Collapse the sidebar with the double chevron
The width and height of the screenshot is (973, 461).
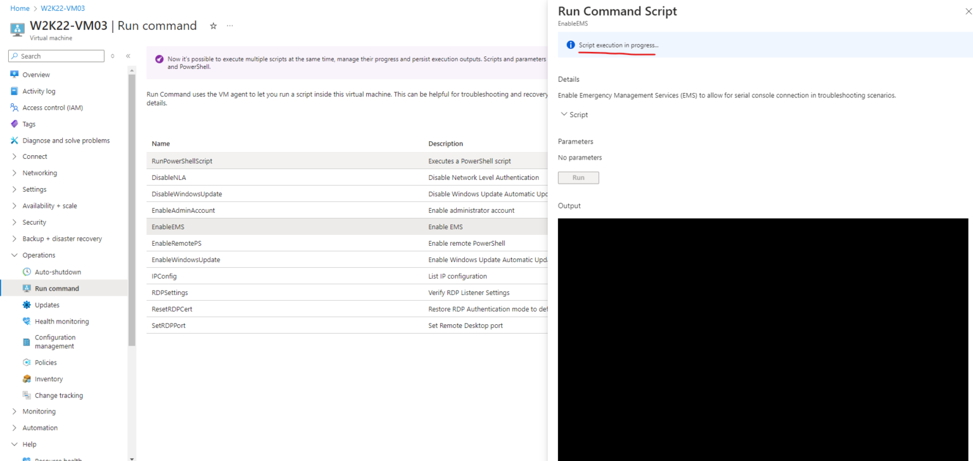pyautogui.click(x=127, y=55)
